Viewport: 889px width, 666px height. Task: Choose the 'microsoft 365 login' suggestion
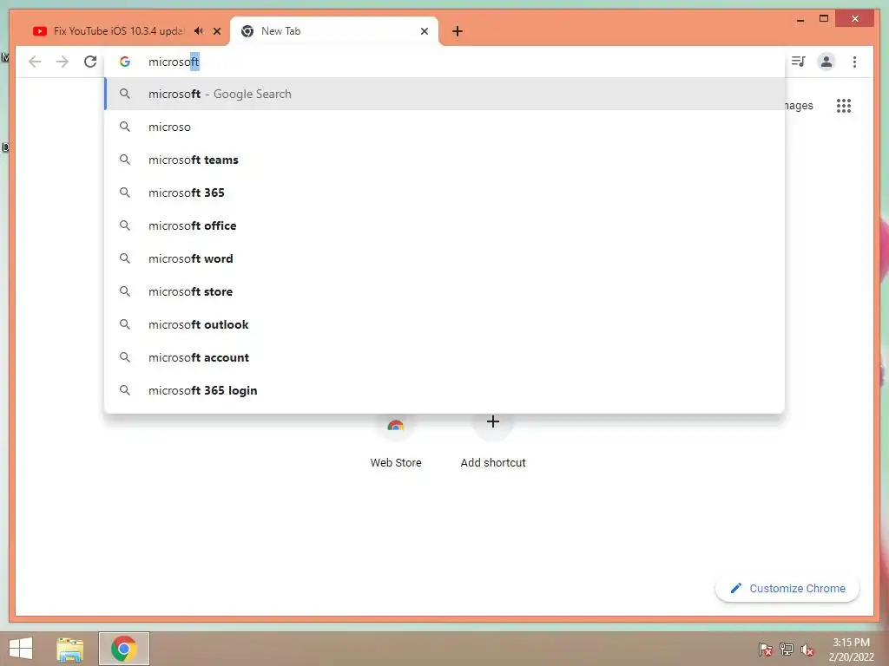(x=444, y=390)
